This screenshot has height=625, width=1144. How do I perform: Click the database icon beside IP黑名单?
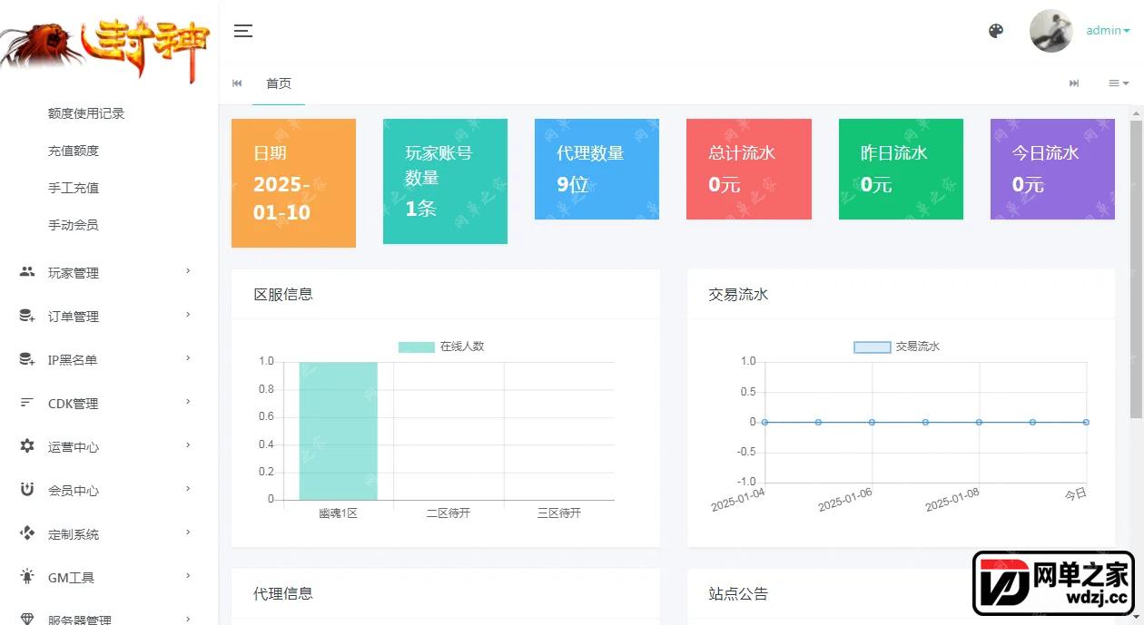point(27,359)
